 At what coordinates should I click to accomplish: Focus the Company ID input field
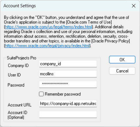coord(68,64)
